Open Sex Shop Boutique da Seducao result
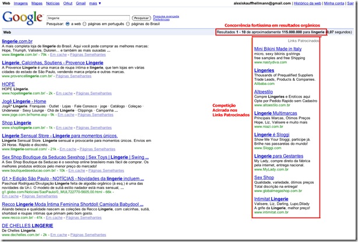Image resolution: width=358 pixels, height=242 pixels. click(x=75, y=157)
